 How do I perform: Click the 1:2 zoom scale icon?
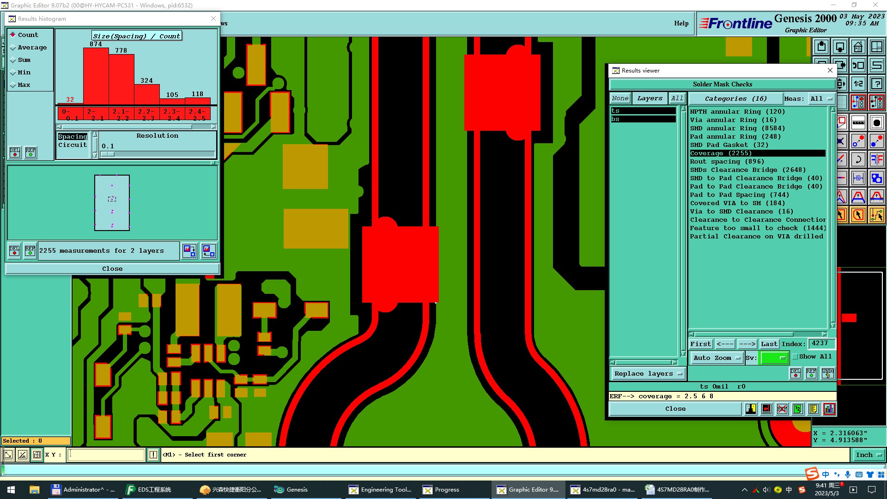coord(858,84)
